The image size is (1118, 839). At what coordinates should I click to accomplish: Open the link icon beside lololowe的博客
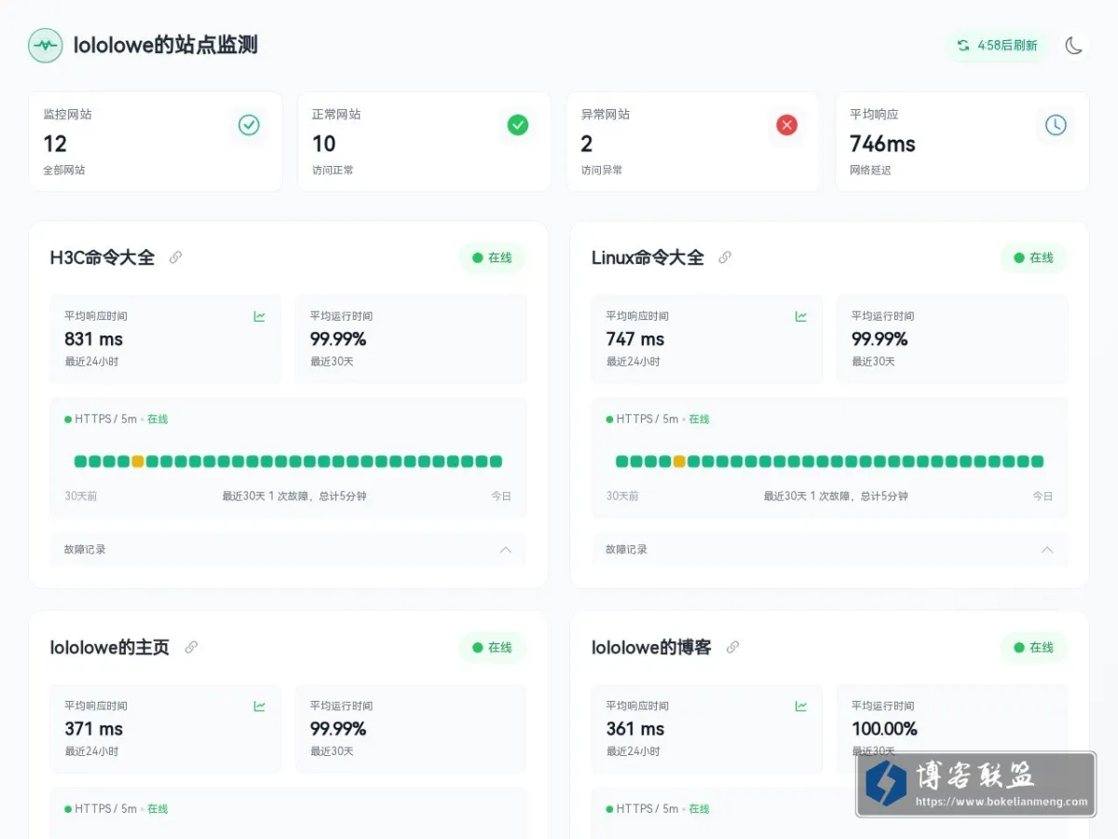pos(732,647)
